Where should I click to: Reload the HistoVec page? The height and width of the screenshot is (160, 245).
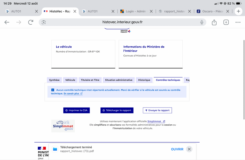pyautogui.click(x=31, y=22)
